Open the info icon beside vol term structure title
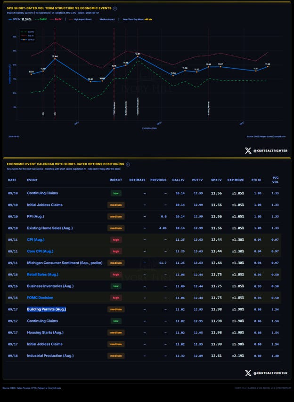This screenshot has height=402, width=294. click(115, 8)
